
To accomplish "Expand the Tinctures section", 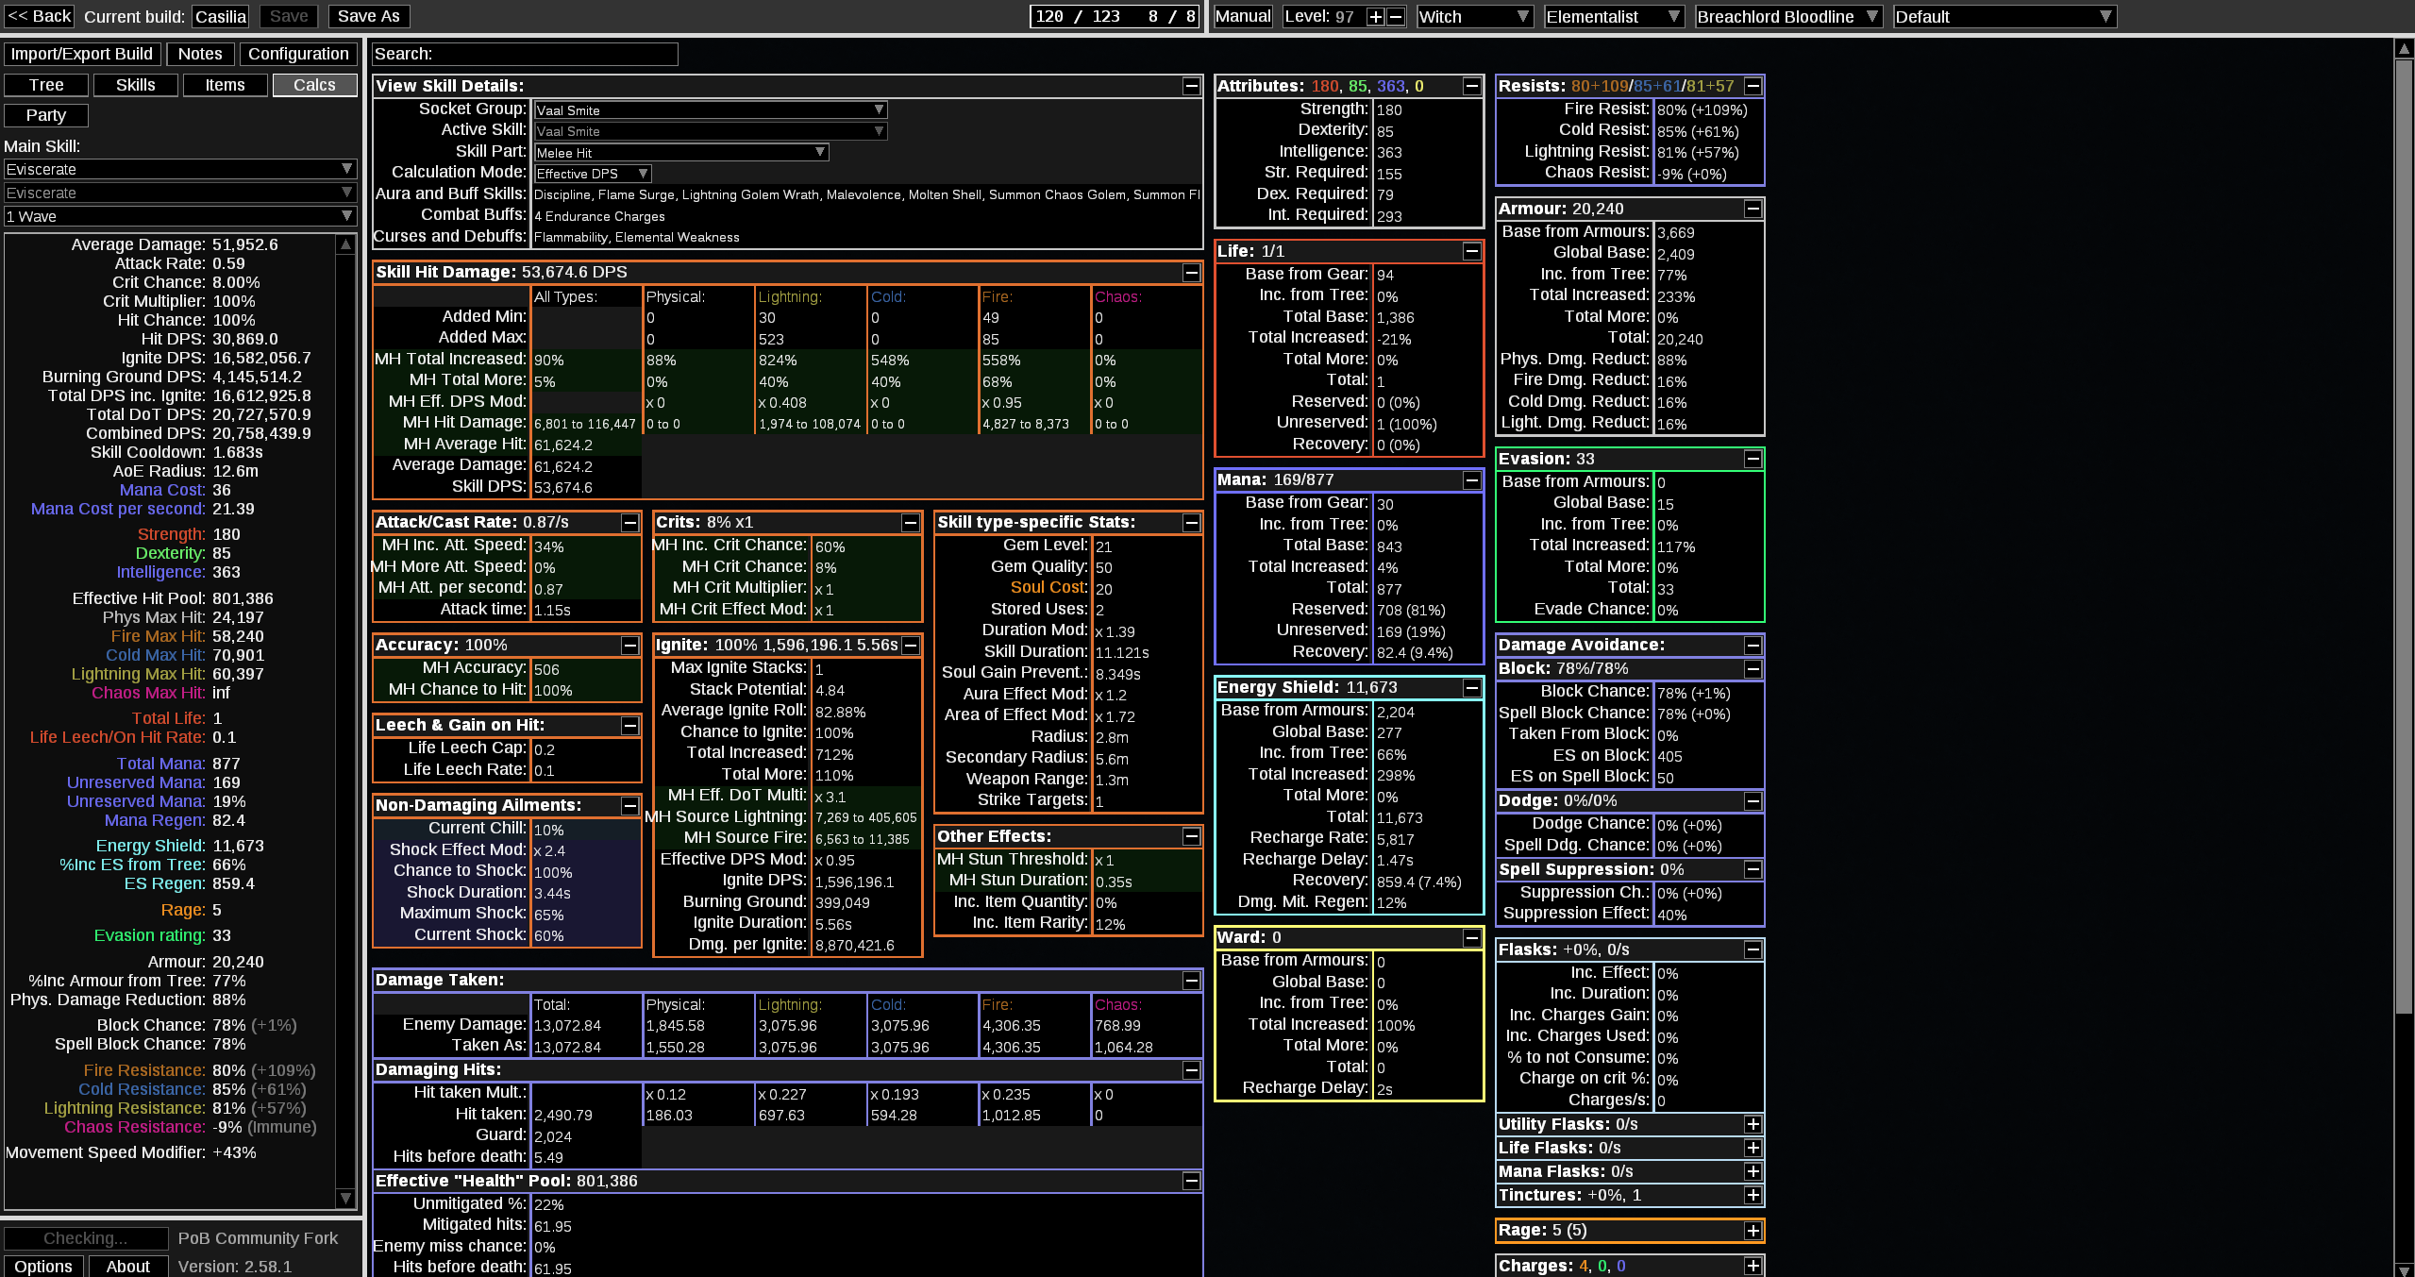I will [x=1753, y=1195].
